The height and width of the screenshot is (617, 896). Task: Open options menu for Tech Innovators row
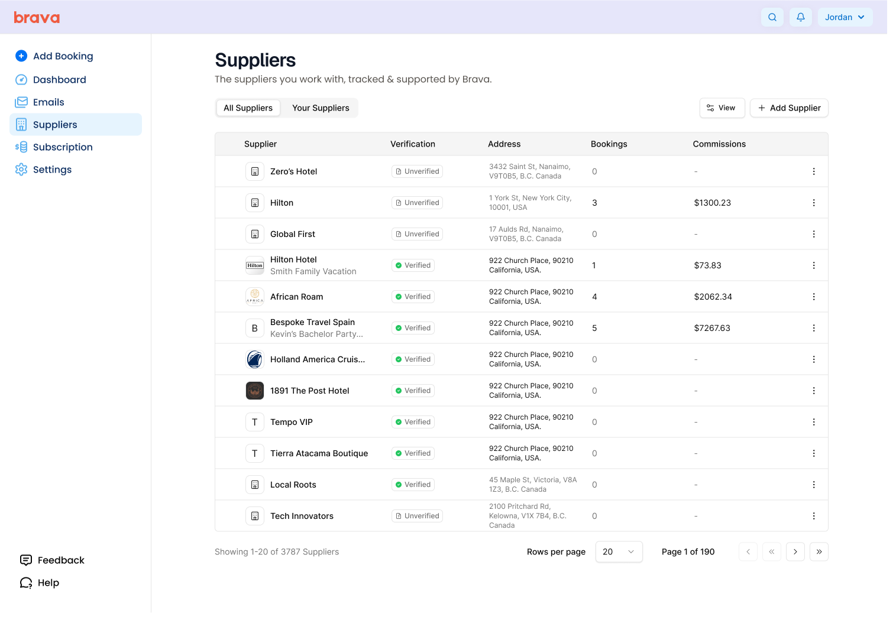(x=813, y=516)
